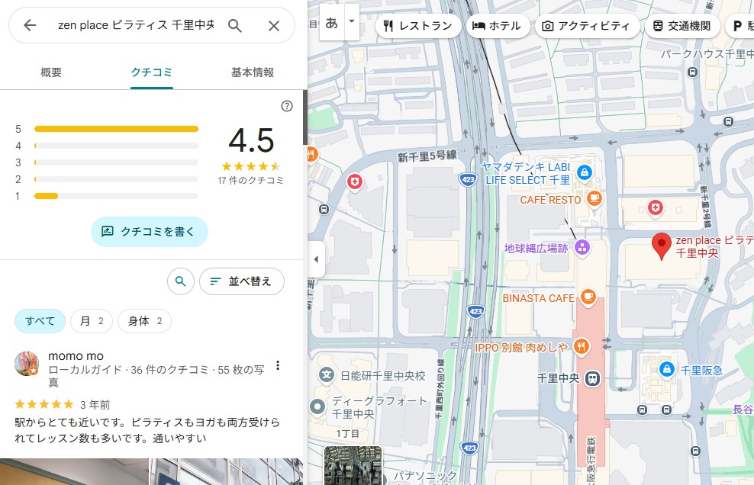Expand the input method dropdown arrow
754x485 pixels.
(x=351, y=21)
